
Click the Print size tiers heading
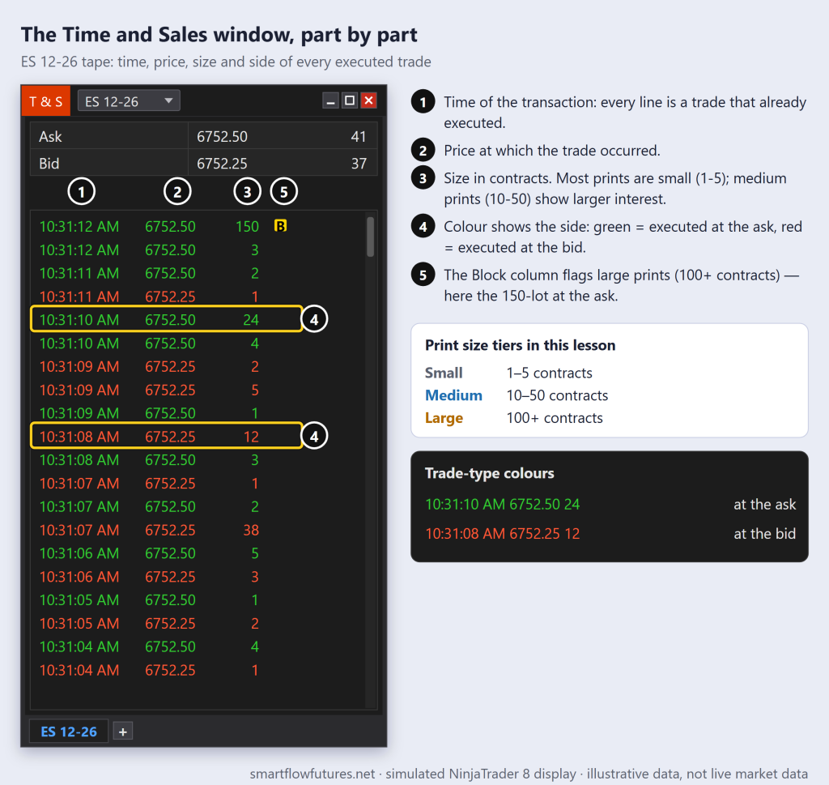click(521, 345)
